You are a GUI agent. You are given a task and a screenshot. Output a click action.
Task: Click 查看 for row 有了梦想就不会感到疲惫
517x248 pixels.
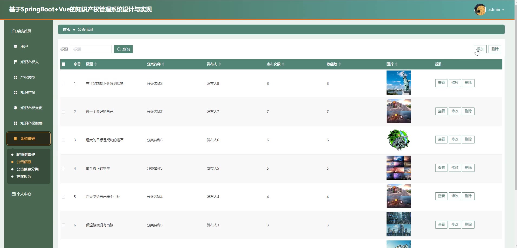pyautogui.click(x=441, y=83)
